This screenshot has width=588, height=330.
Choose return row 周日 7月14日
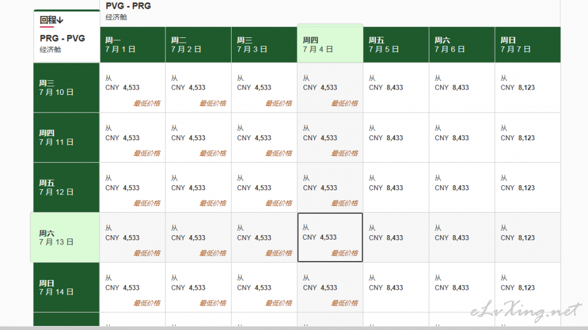click(66, 287)
